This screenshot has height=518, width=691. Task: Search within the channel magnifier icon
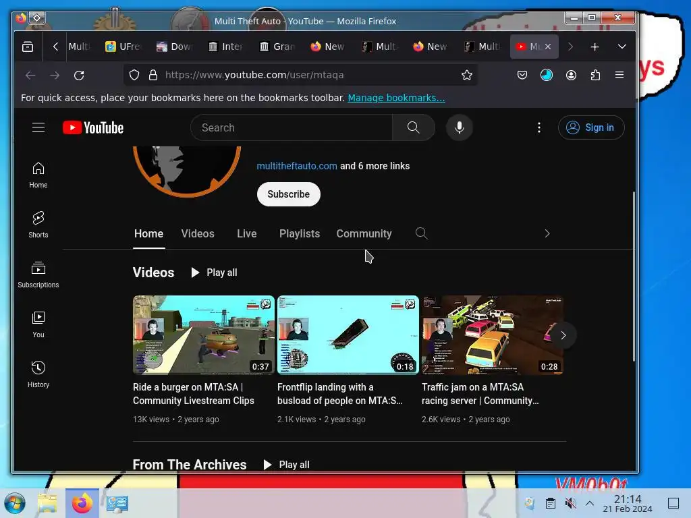tap(421, 233)
